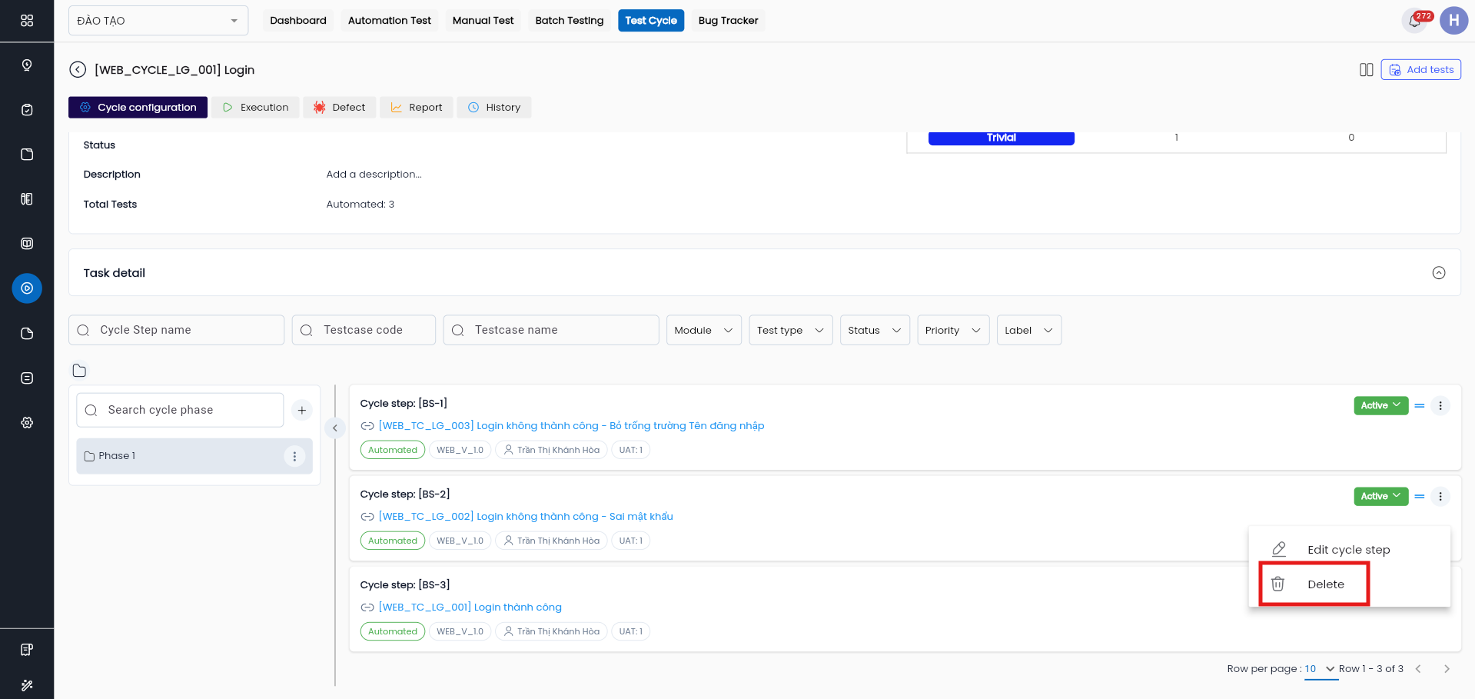Click the split view layout icon
1475x699 pixels.
[x=1366, y=70]
